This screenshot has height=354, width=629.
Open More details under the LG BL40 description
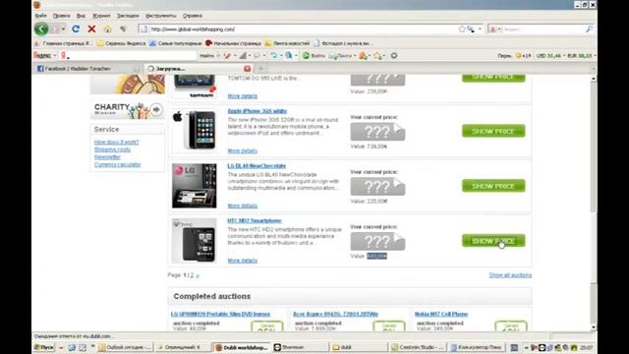tap(243, 206)
